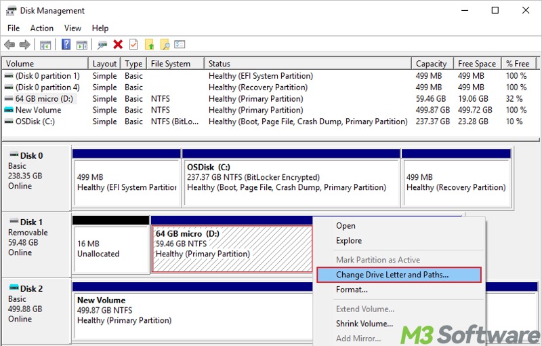542x346 pixels.
Task: Select the (Disk 0 partition 4) volume row
Action: [x=270, y=88]
